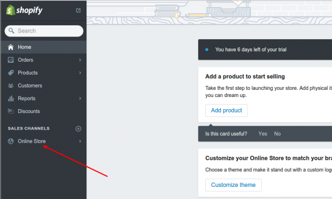Click the blue dot in trial banner
Viewport: 332px width, 199px height.
click(x=207, y=50)
